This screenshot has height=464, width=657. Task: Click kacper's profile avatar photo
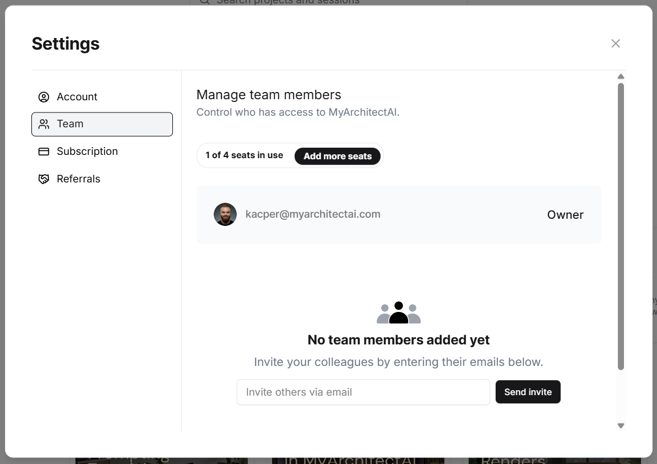225,214
